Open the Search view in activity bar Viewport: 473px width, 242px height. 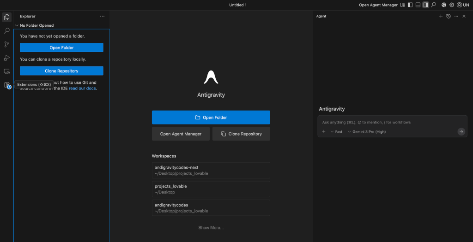tap(6, 31)
